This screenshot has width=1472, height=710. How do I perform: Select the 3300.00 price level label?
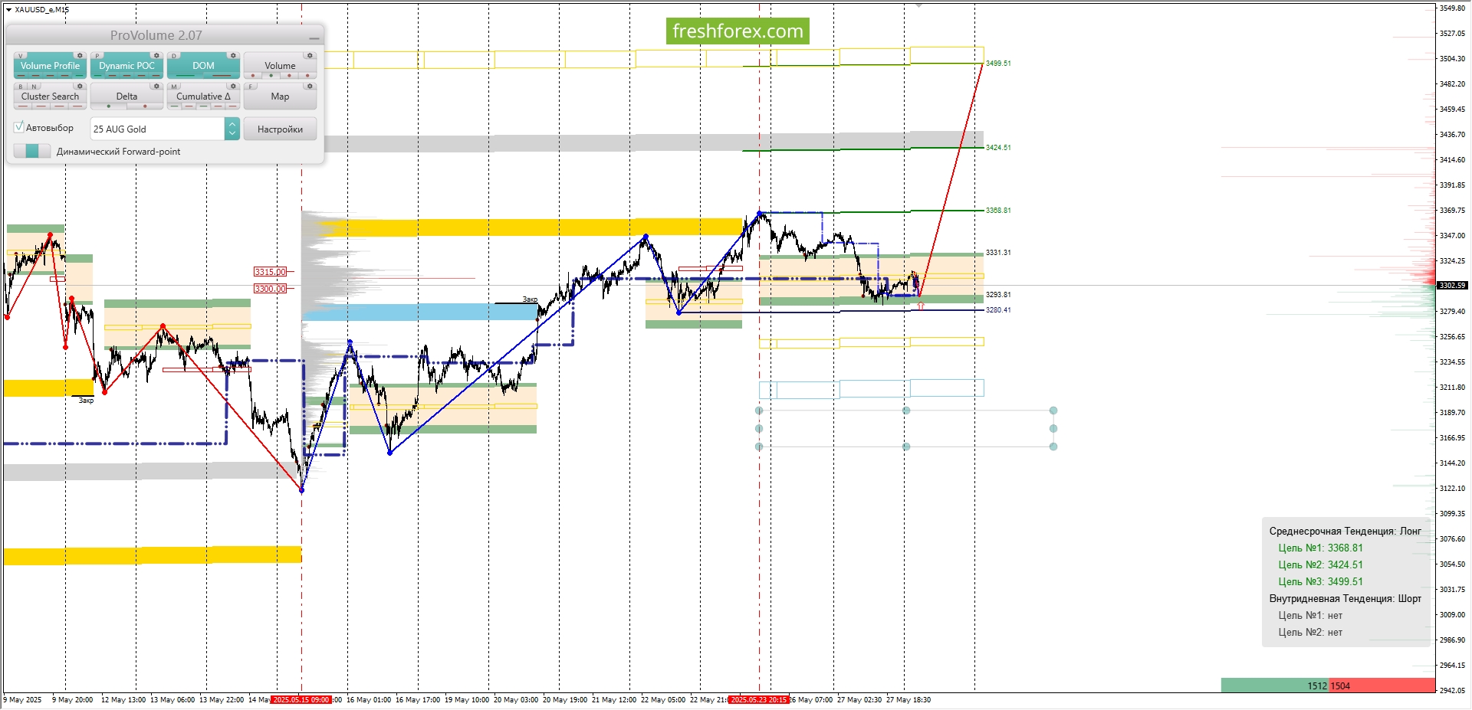tap(270, 289)
